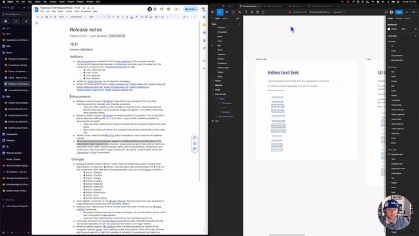Select the Comment tool in Figma

point(263,12)
